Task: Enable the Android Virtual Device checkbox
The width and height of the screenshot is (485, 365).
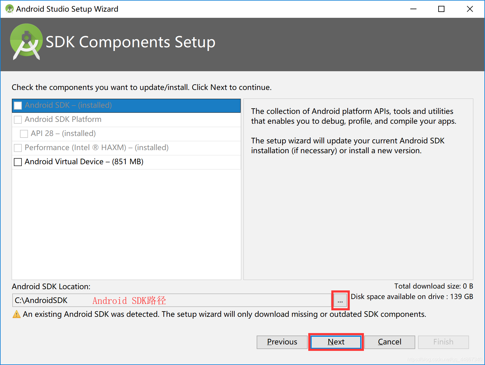Action: click(18, 162)
